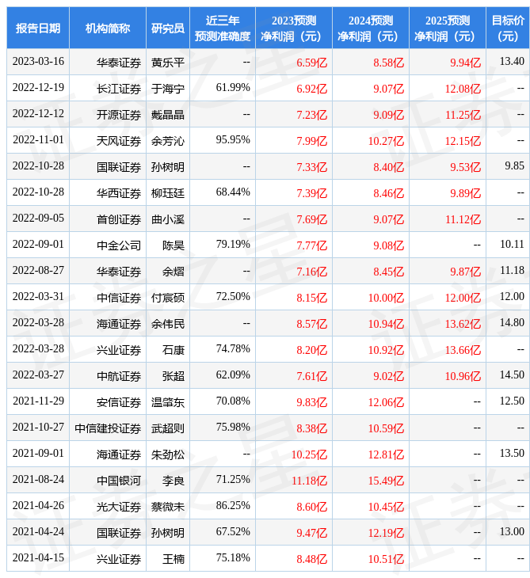
Task: Click target price 11.18
Action: click(x=512, y=271)
